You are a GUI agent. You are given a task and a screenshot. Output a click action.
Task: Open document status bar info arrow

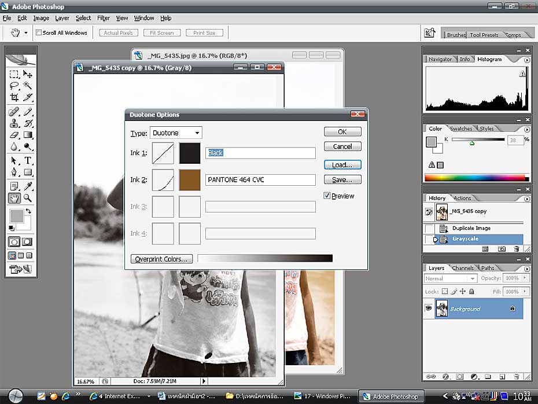click(x=204, y=381)
